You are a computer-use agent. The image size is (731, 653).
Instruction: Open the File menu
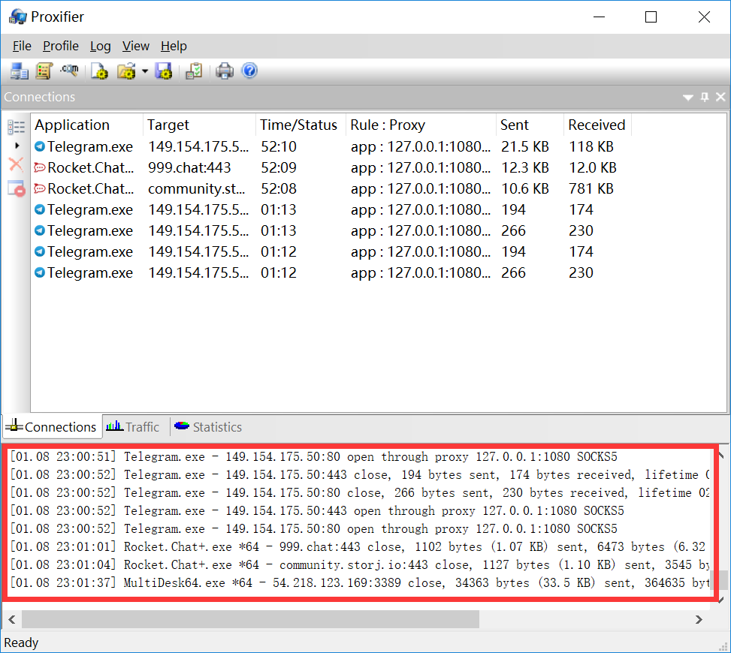point(22,46)
